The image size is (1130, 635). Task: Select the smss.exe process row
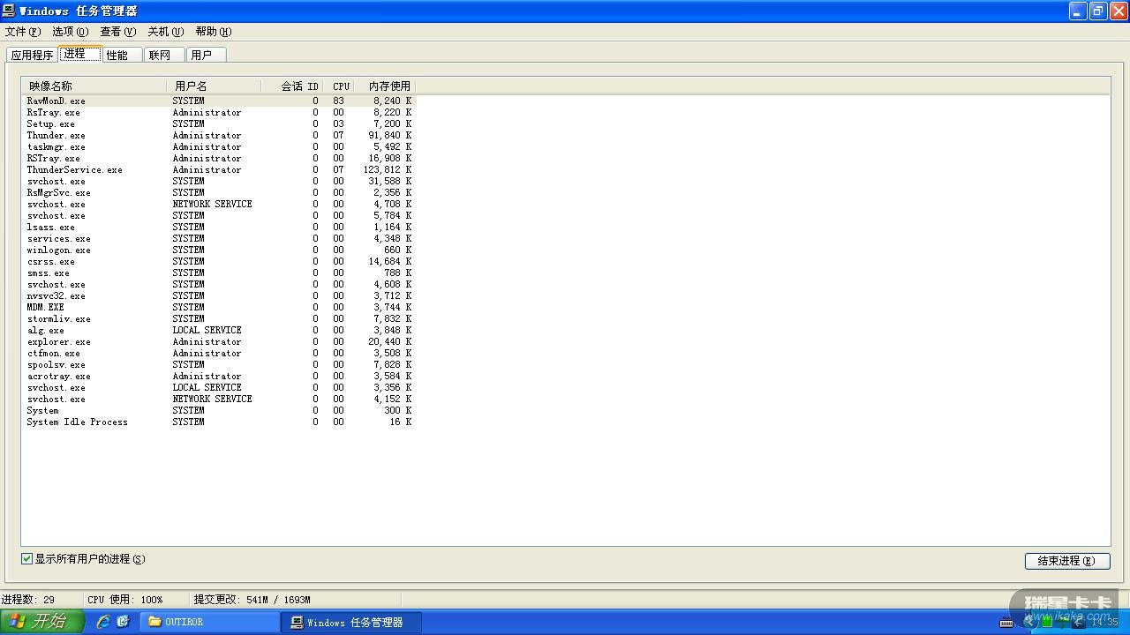tap(219, 273)
